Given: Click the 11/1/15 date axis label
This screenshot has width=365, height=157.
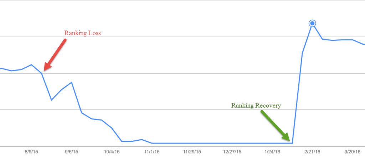Looking at the screenshot, I should pos(152,152).
